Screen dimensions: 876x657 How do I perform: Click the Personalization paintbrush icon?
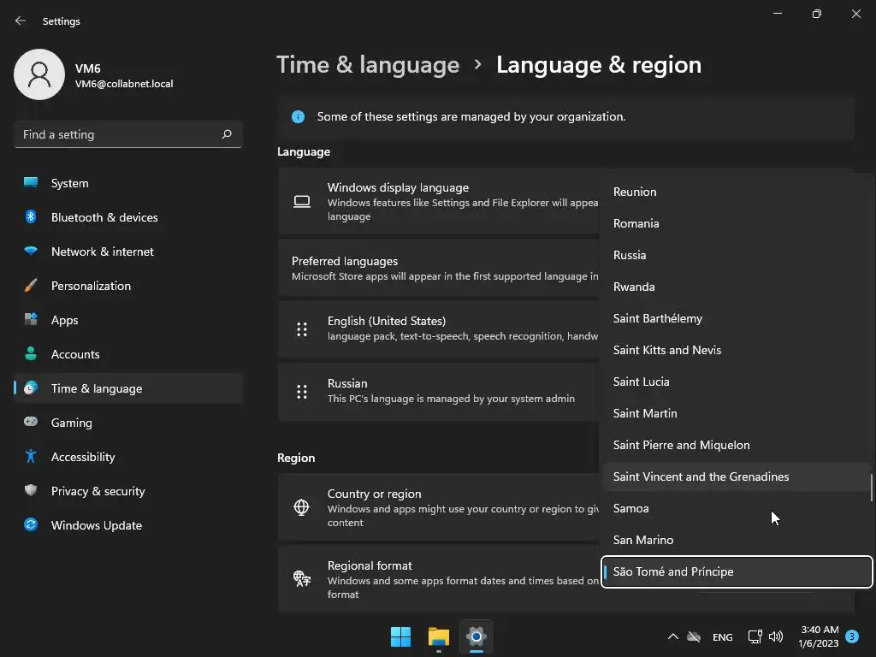point(31,286)
